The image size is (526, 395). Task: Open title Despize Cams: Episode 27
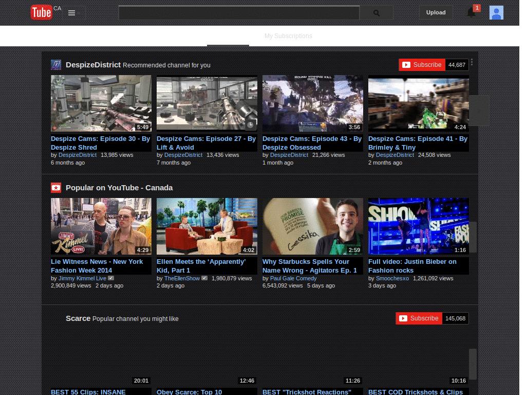pyautogui.click(x=206, y=143)
